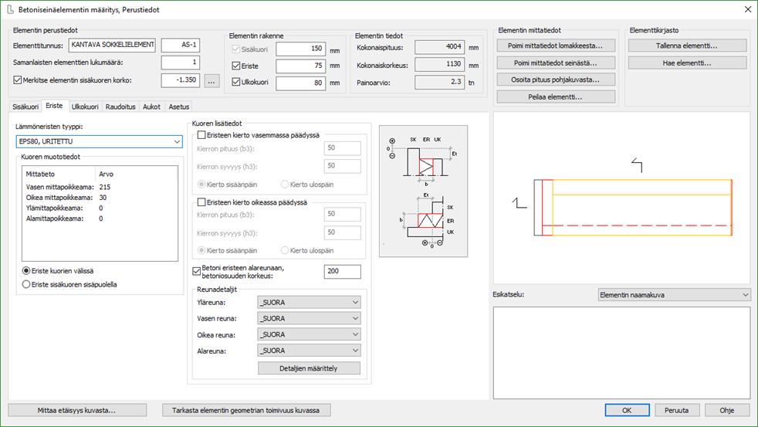Toggle the Eriste layer checkbox

click(236, 66)
